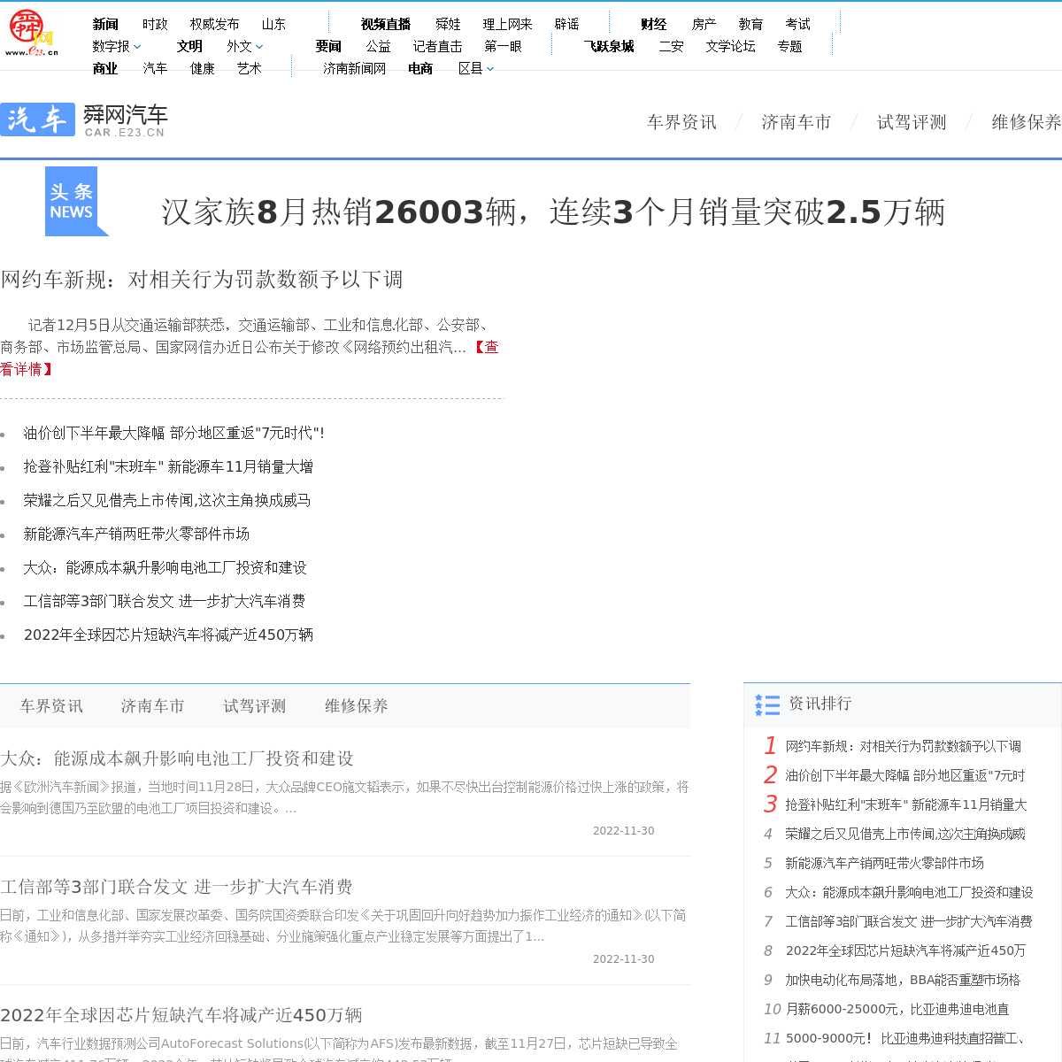Viewport: 1062px width, 1062px height.
Task: Expand the 区县 dropdown menu
Action: (476, 69)
